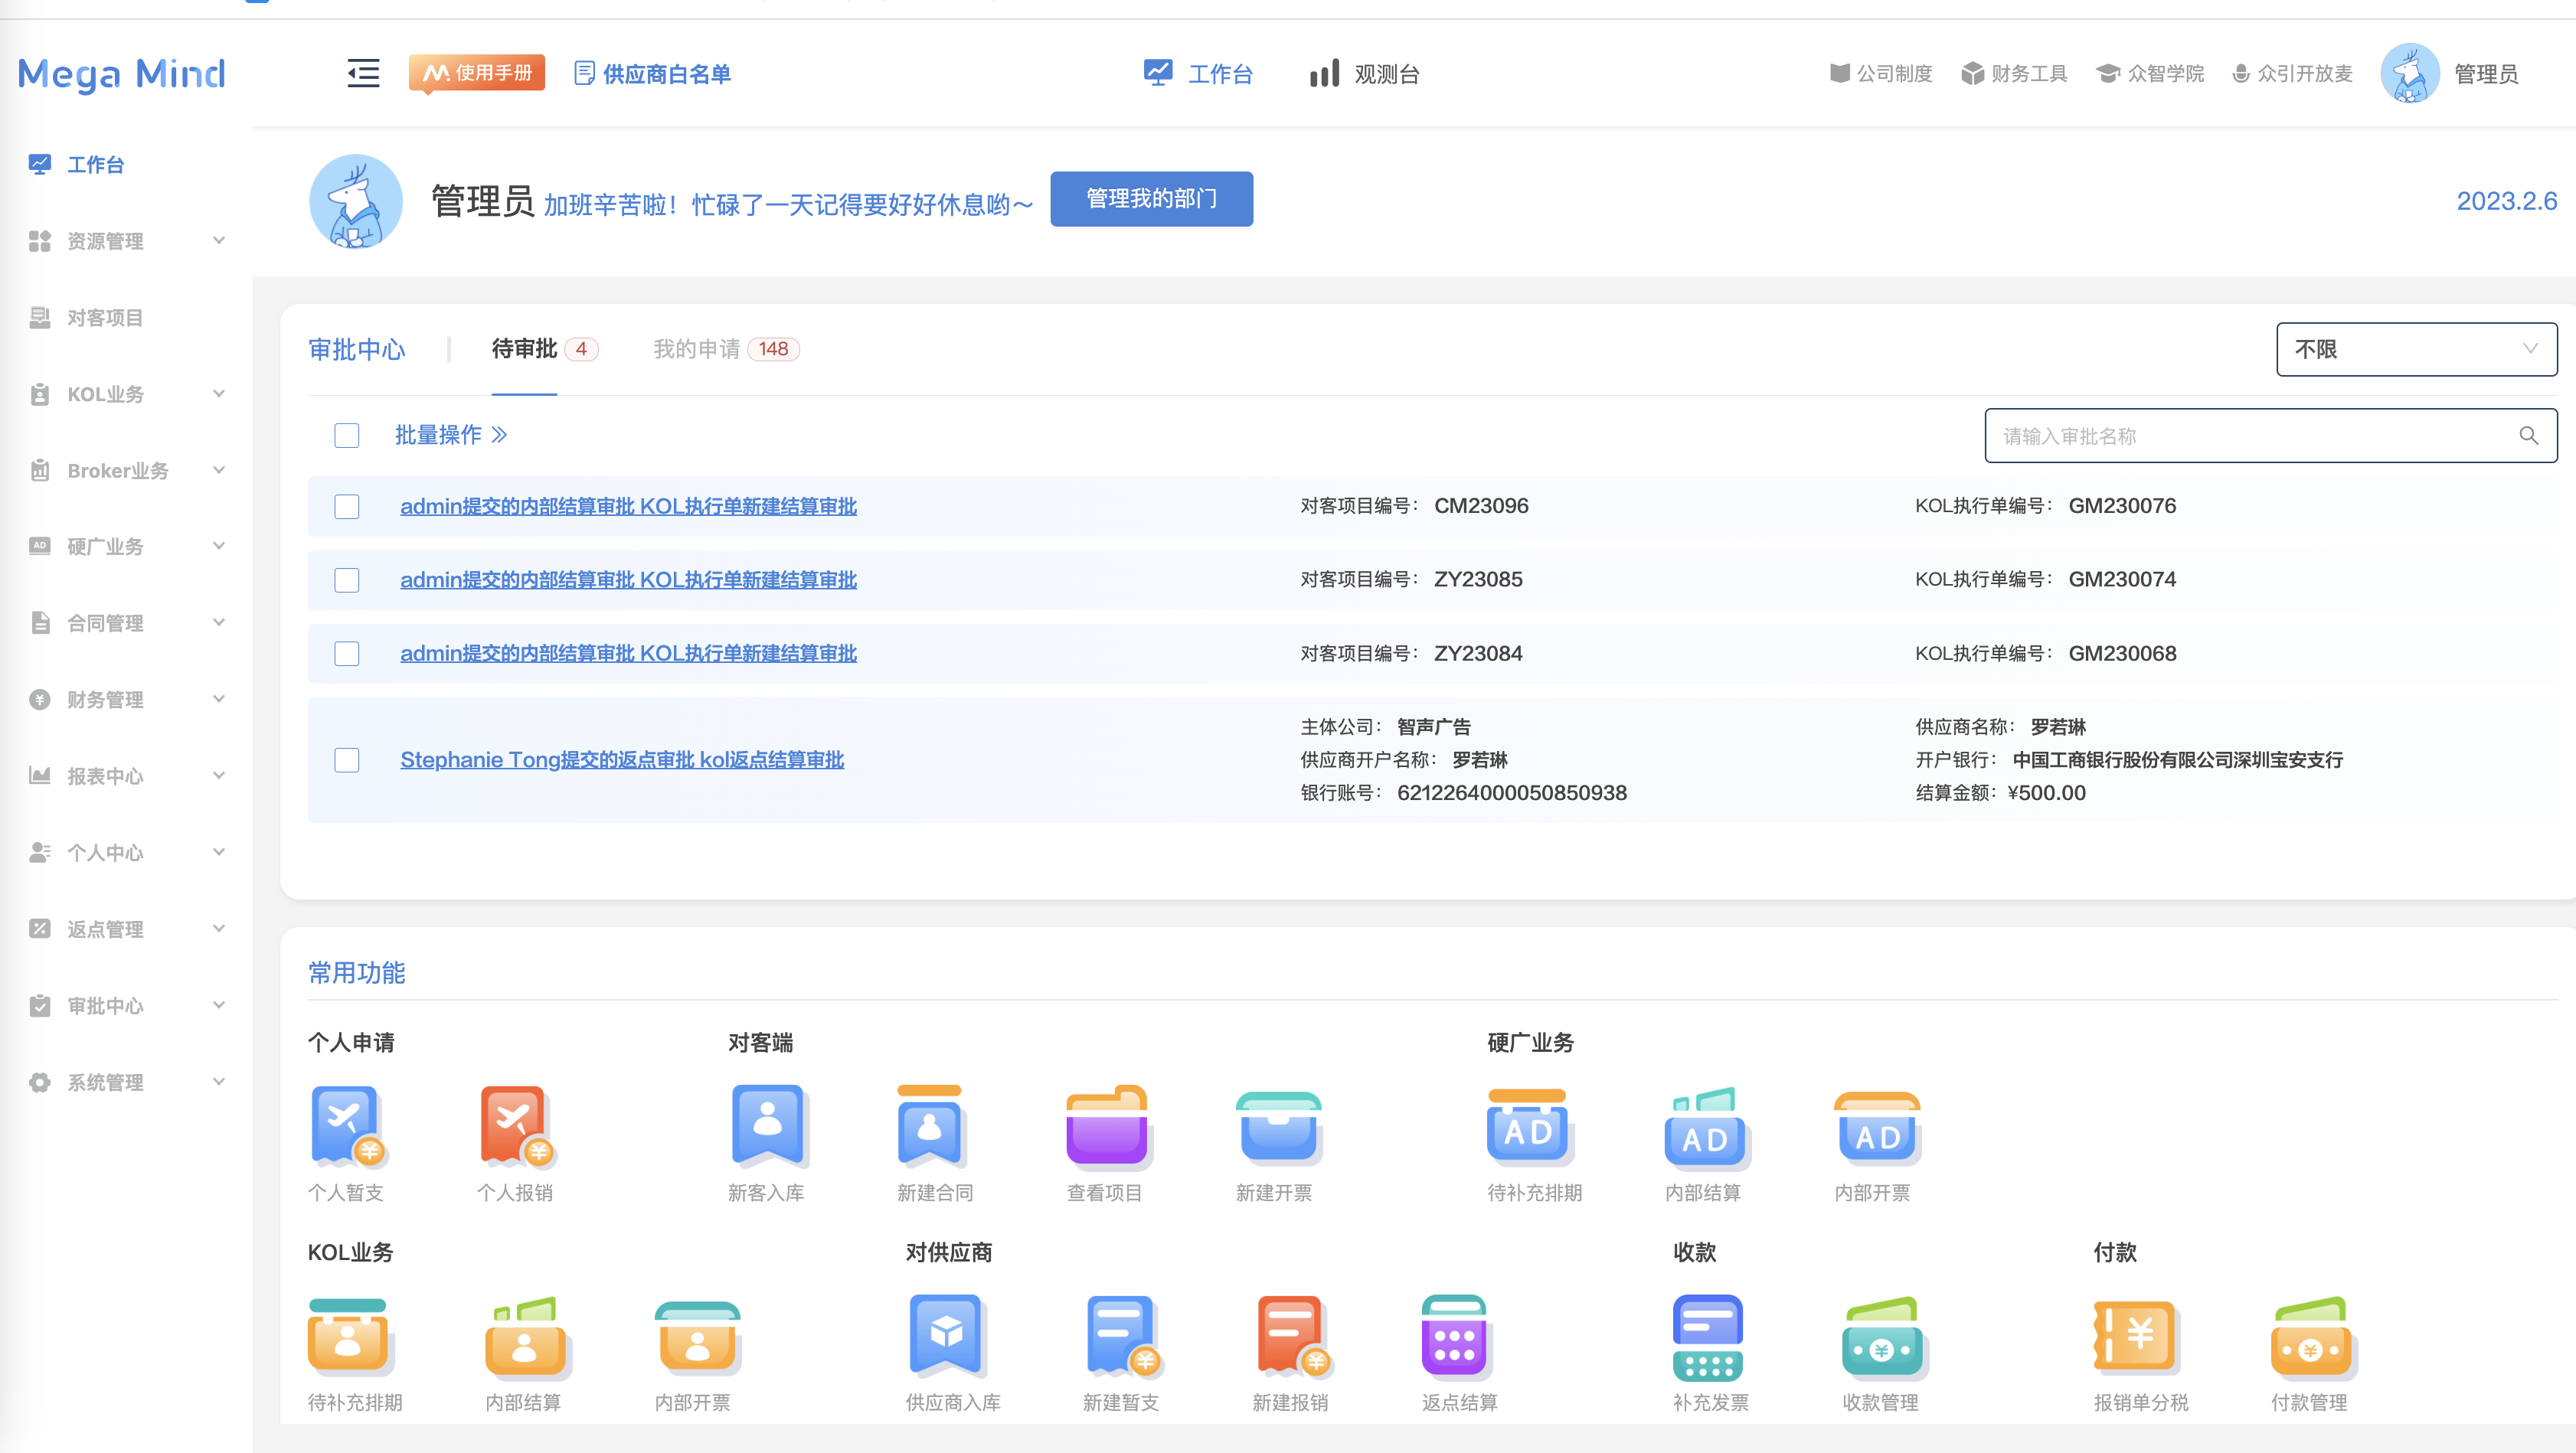Expand the 资源管理 sidebar menu

(x=127, y=241)
